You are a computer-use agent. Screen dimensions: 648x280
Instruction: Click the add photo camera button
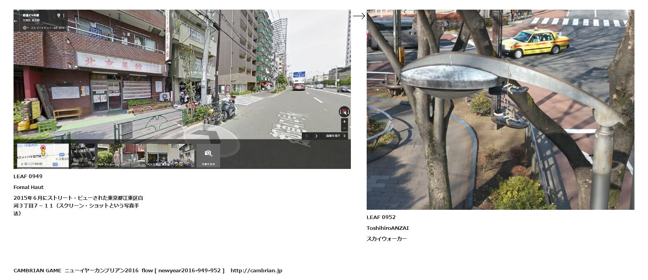coord(208,155)
